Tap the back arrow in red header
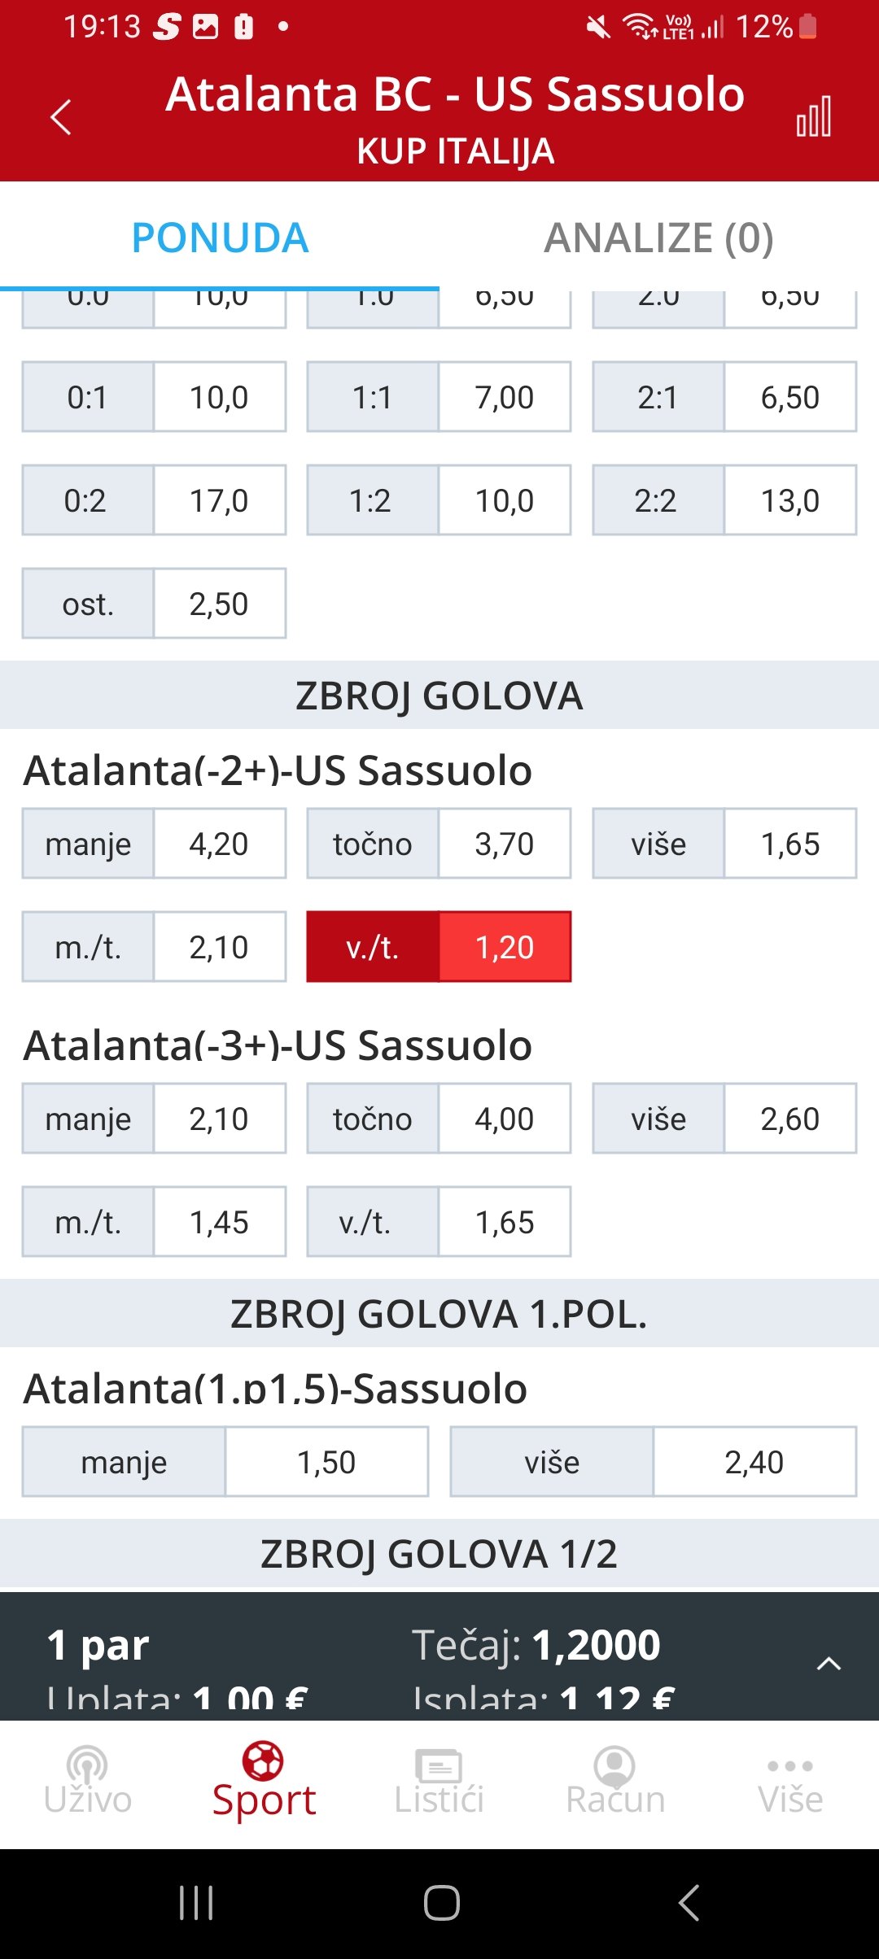 (x=61, y=117)
